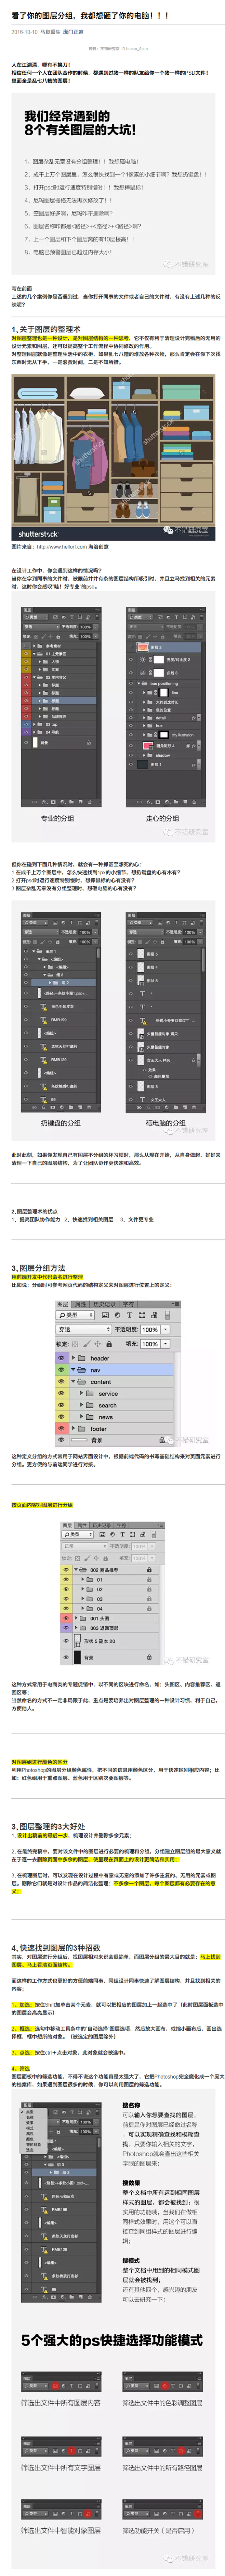Click the lock icon on 002 商品推荐
The width and height of the screenshot is (225, 2576).
pyautogui.click(x=149, y=1570)
